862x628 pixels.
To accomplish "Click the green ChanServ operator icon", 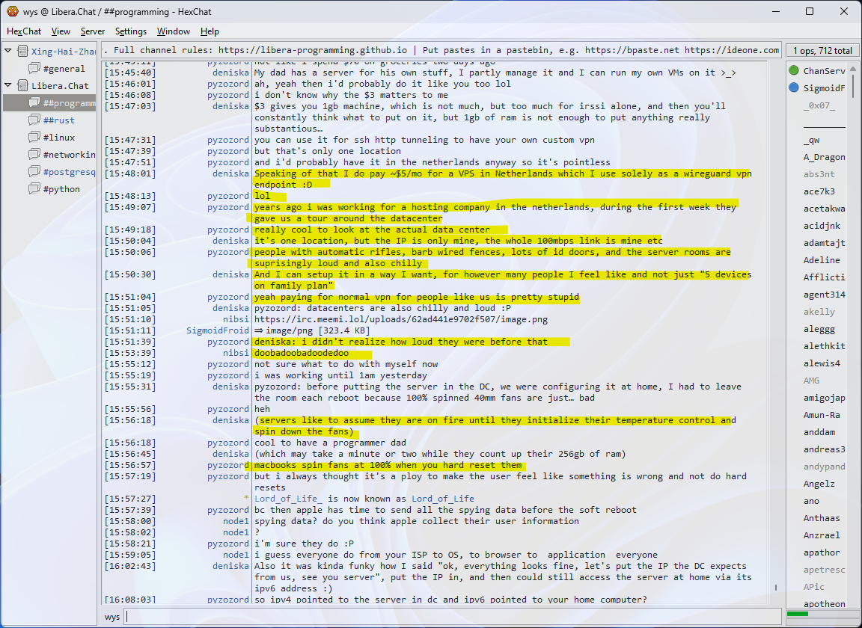I will click(x=794, y=71).
